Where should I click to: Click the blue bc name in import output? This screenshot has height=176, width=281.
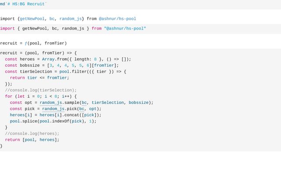(52, 19)
